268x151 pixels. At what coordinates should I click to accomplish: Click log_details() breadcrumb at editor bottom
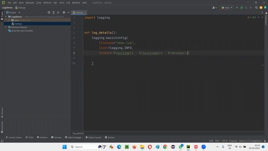point(78,133)
